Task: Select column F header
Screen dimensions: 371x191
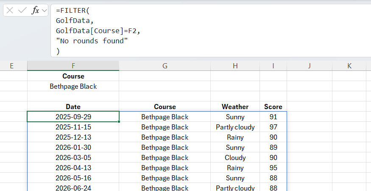Action: (73, 66)
